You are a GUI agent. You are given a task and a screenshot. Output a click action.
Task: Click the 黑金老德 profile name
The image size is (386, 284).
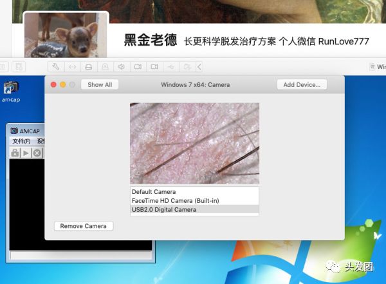pos(151,40)
